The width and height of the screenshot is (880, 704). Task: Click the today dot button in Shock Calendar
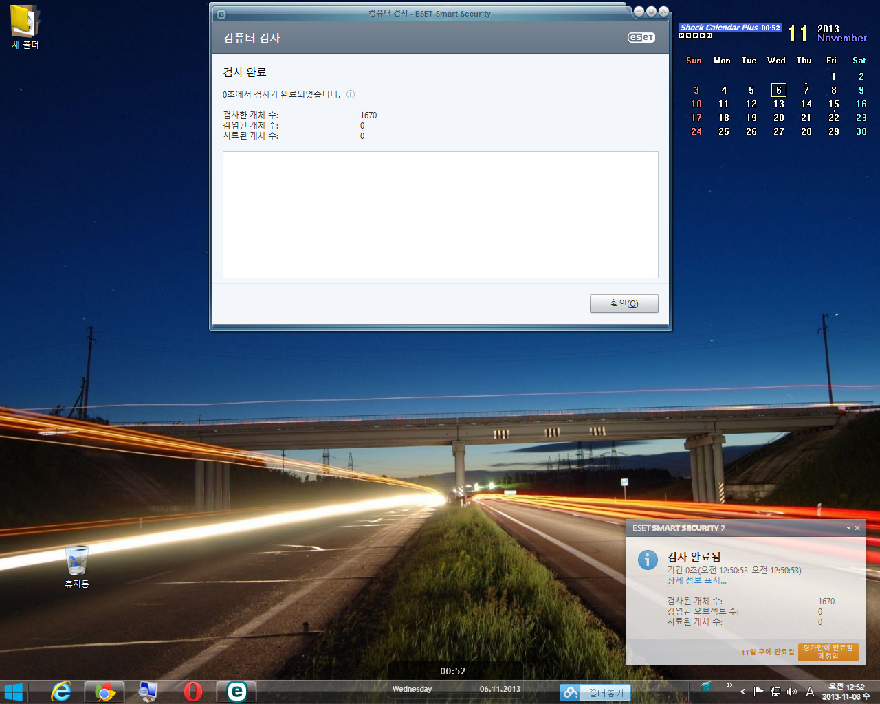(695, 35)
